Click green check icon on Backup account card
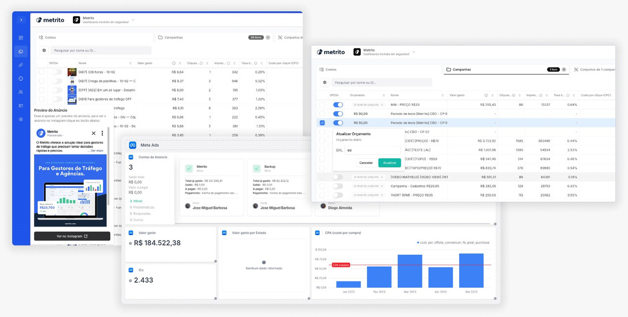 coord(257,169)
